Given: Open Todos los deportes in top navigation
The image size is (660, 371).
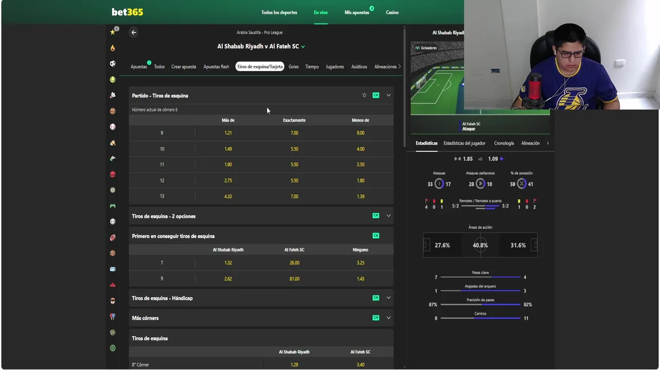Looking at the screenshot, I should 279,12.
